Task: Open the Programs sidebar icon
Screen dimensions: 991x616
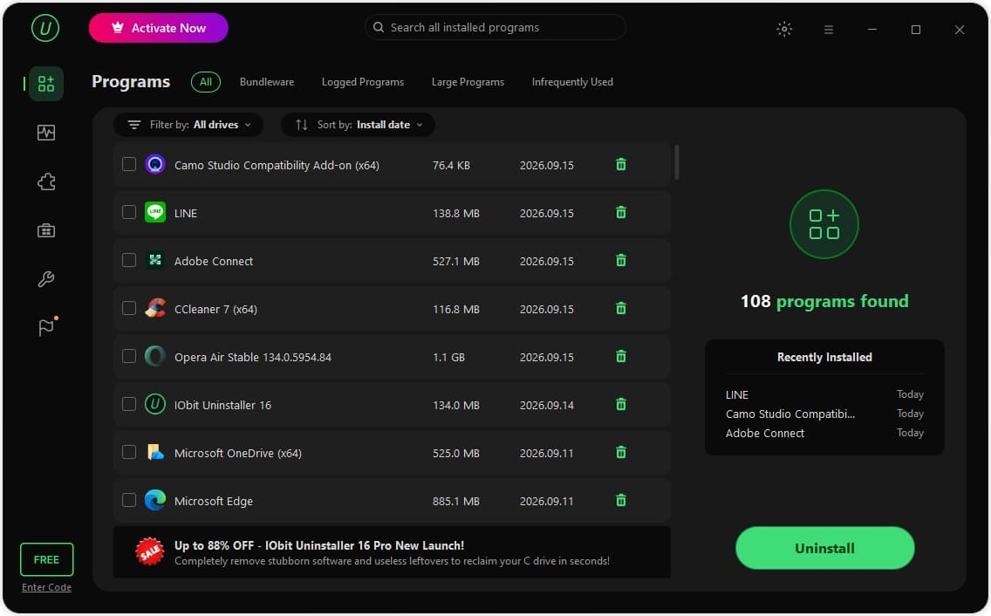Action: pyautogui.click(x=46, y=84)
